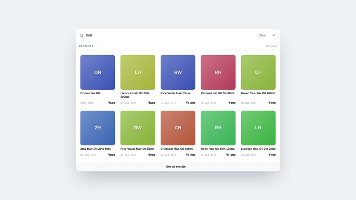
Task: Click "Zinc Hair Oil 20% 50ml" title
Action: point(96,149)
